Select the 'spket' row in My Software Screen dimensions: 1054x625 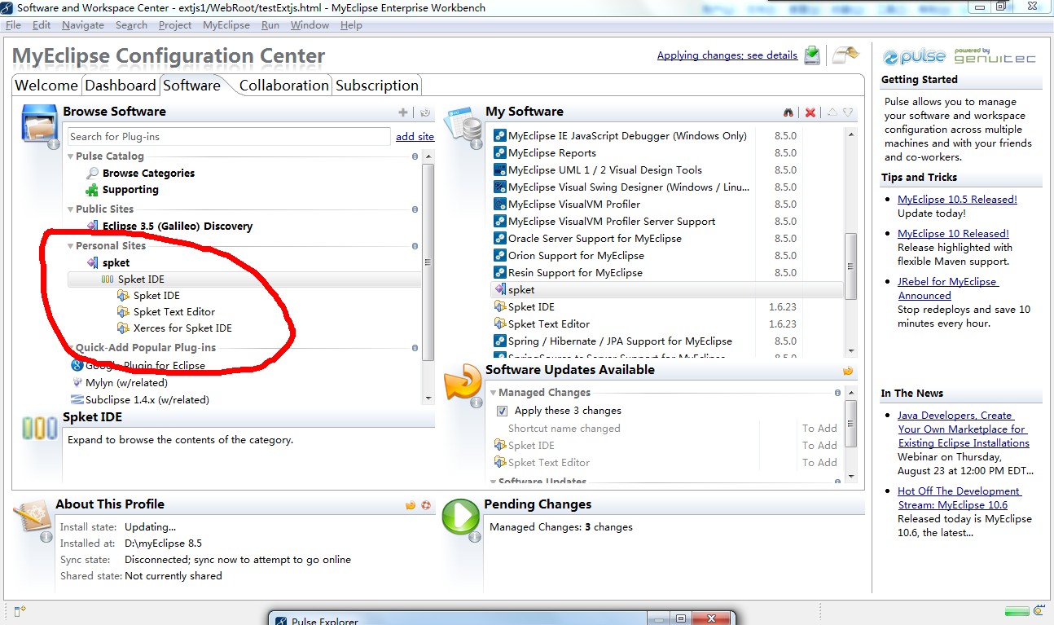pos(666,290)
